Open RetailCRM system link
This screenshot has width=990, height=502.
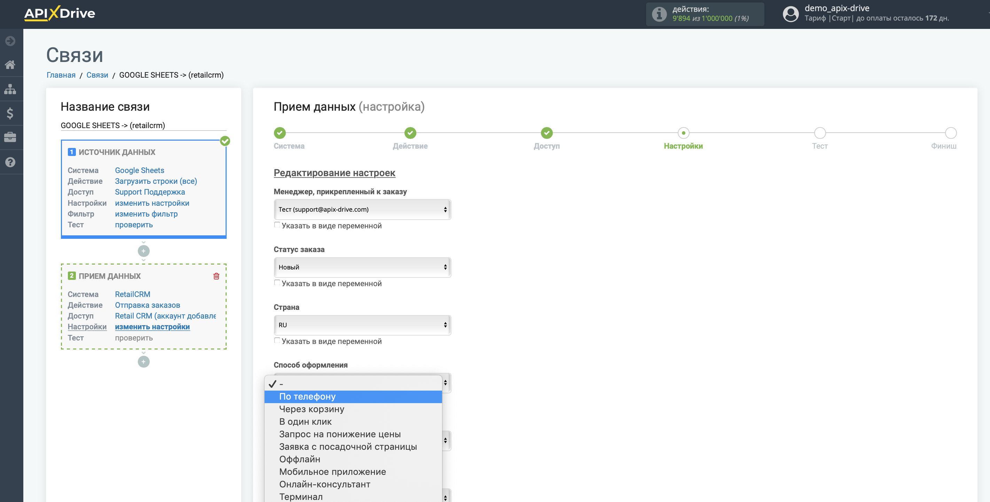tap(133, 294)
